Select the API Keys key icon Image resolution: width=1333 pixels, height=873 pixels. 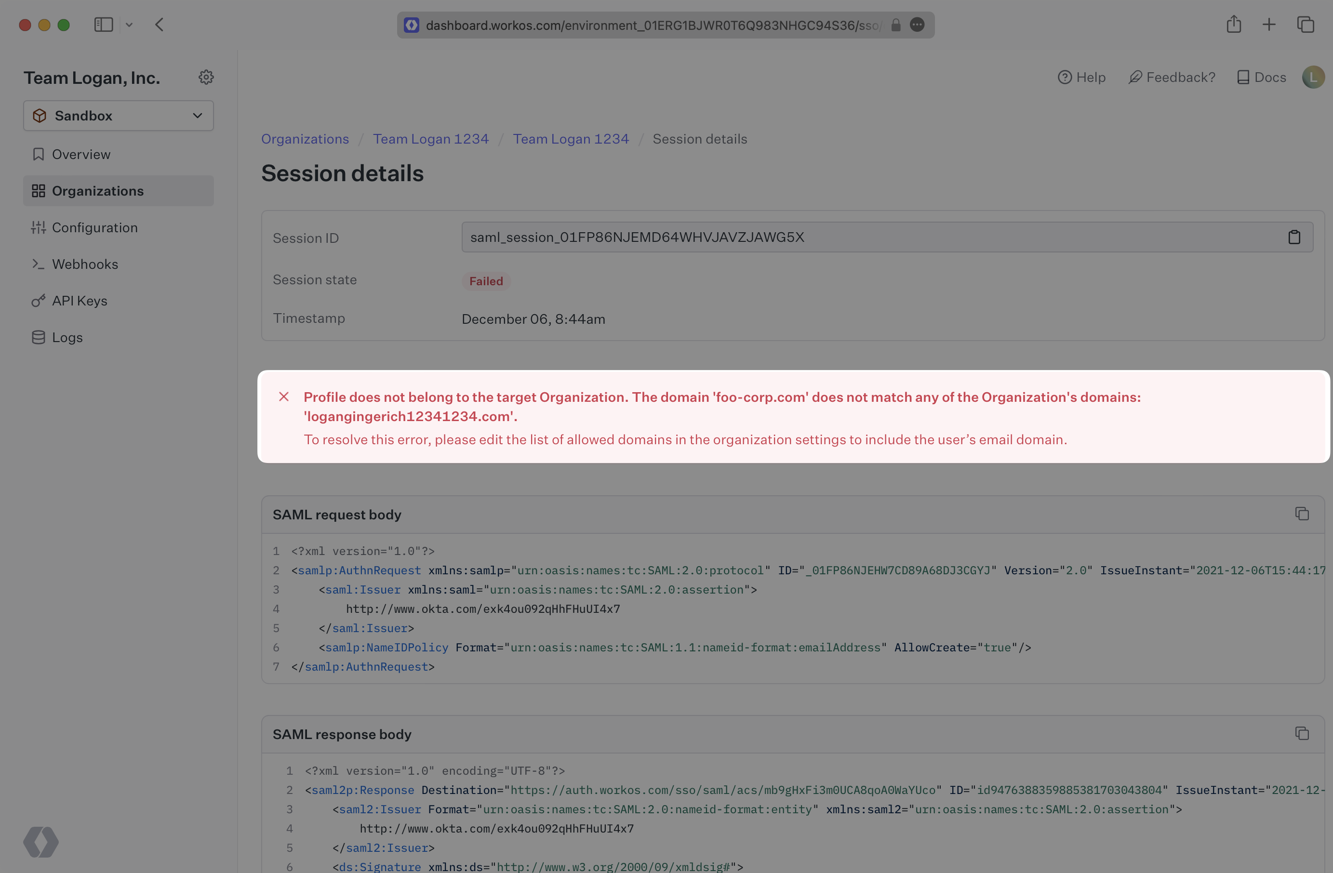[38, 301]
